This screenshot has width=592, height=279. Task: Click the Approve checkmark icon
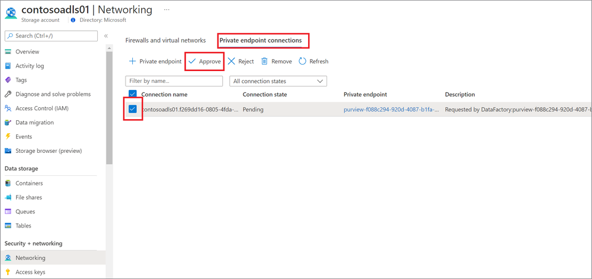[x=192, y=61]
